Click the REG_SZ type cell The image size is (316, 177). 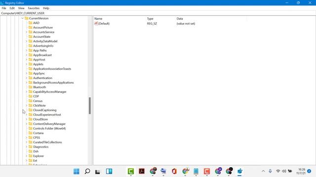click(152, 24)
